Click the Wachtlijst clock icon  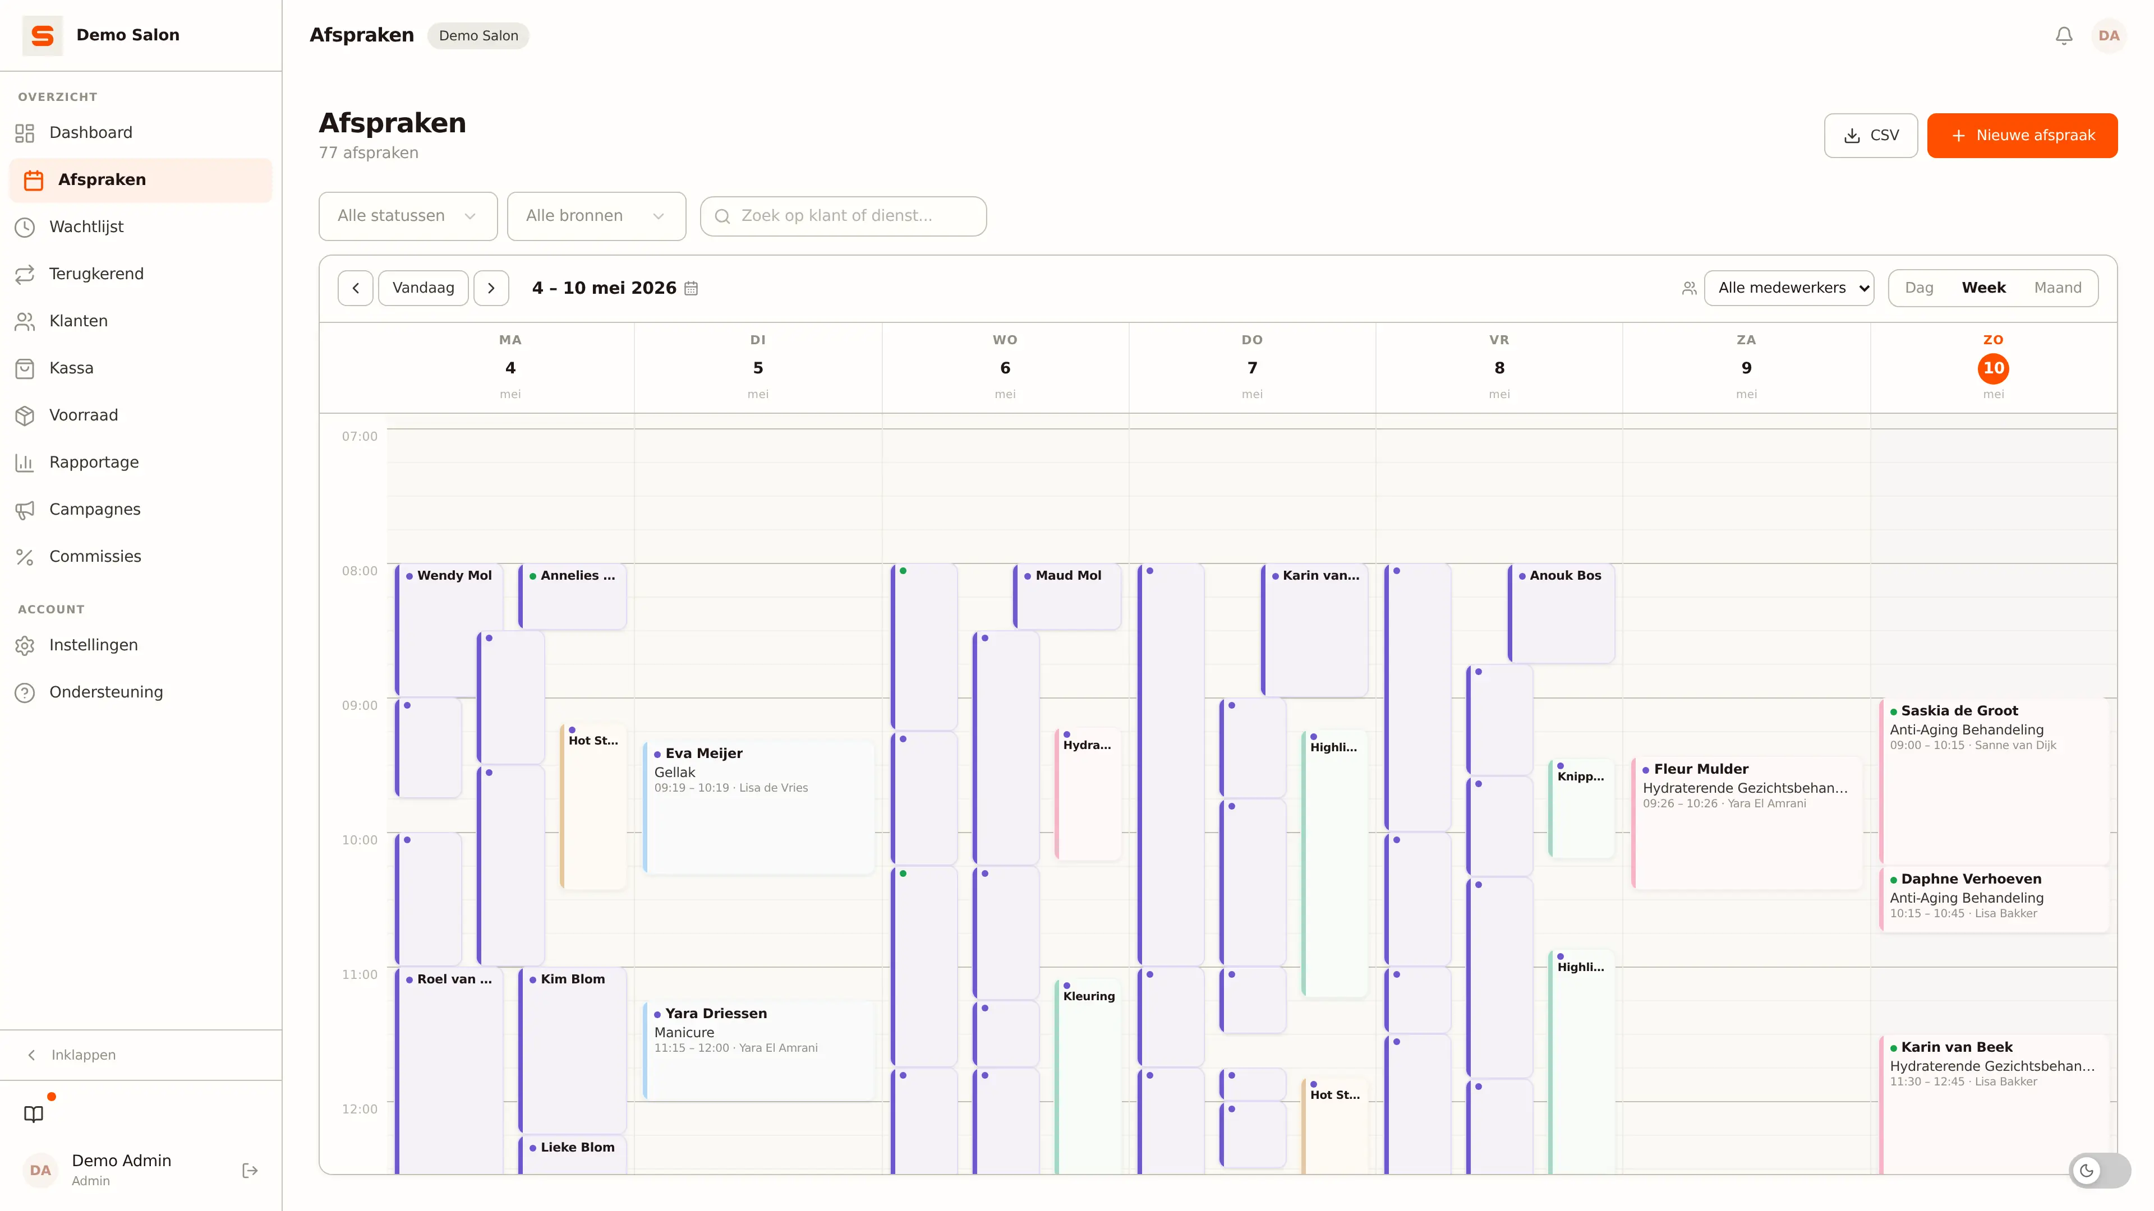pos(25,227)
